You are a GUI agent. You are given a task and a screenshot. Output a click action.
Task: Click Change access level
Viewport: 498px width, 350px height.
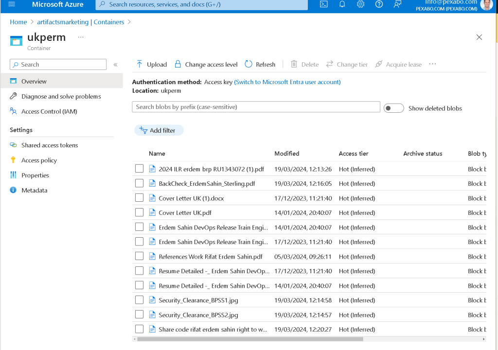click(206, 64)
